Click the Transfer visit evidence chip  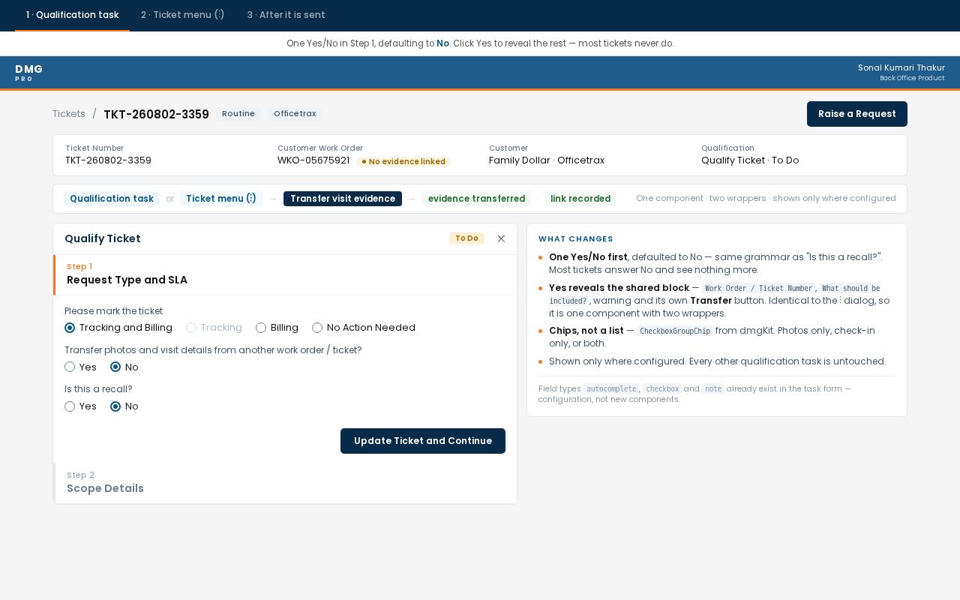click(x=343, y=199)
